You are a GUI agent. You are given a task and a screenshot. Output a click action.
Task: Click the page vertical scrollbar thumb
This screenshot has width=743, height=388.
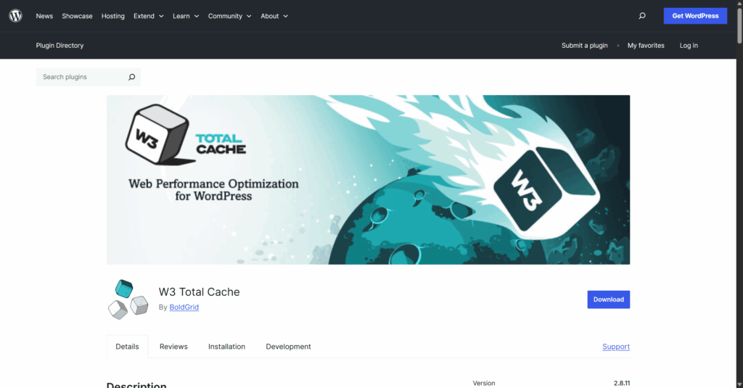(x=739, y=25)
